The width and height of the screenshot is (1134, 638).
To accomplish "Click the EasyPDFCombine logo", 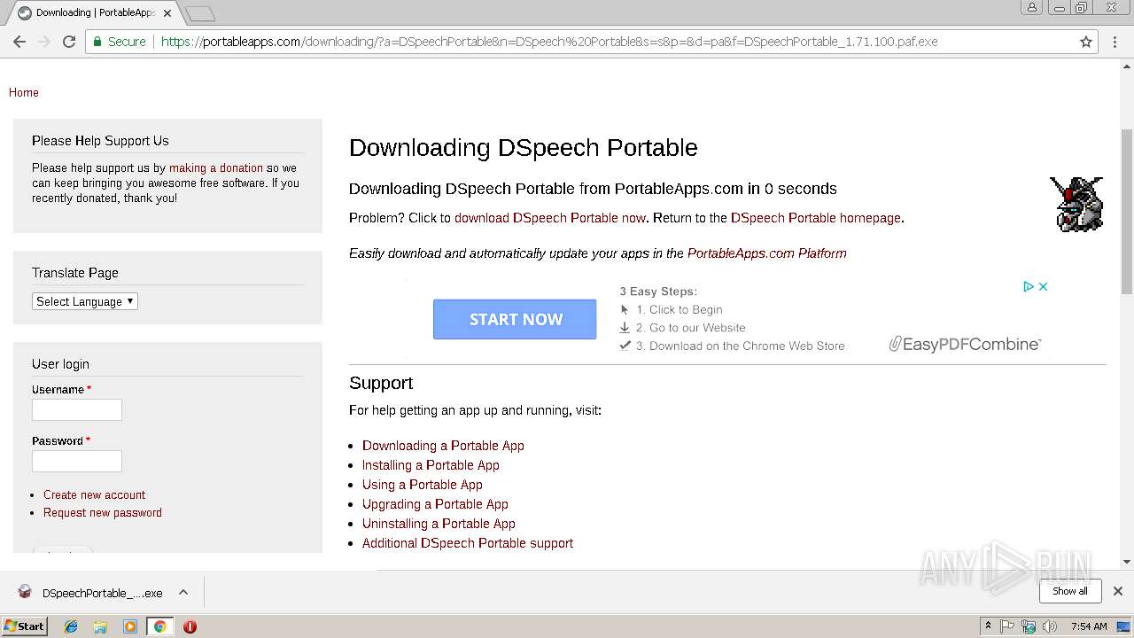I will (x=965, y=344).
